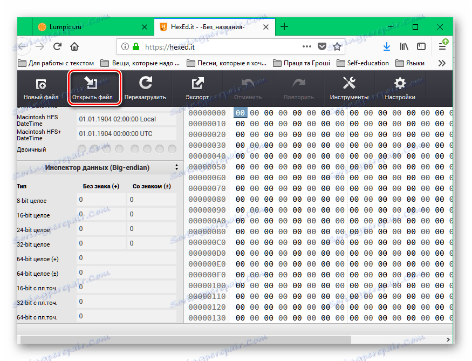The height and width of the screenshot is (361, 472).
Task: Click the offset label 00000100
Action: coord(207,285)
